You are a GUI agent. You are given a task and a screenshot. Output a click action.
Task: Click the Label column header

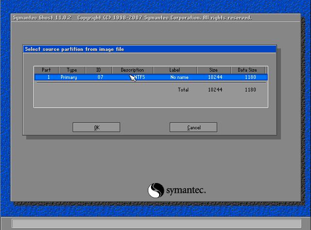(175, 70)
